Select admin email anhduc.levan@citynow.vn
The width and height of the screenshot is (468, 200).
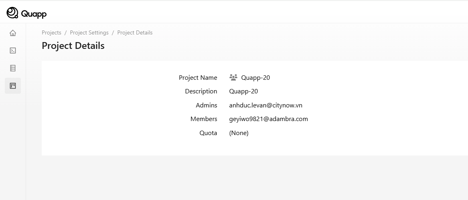[265, 105]
